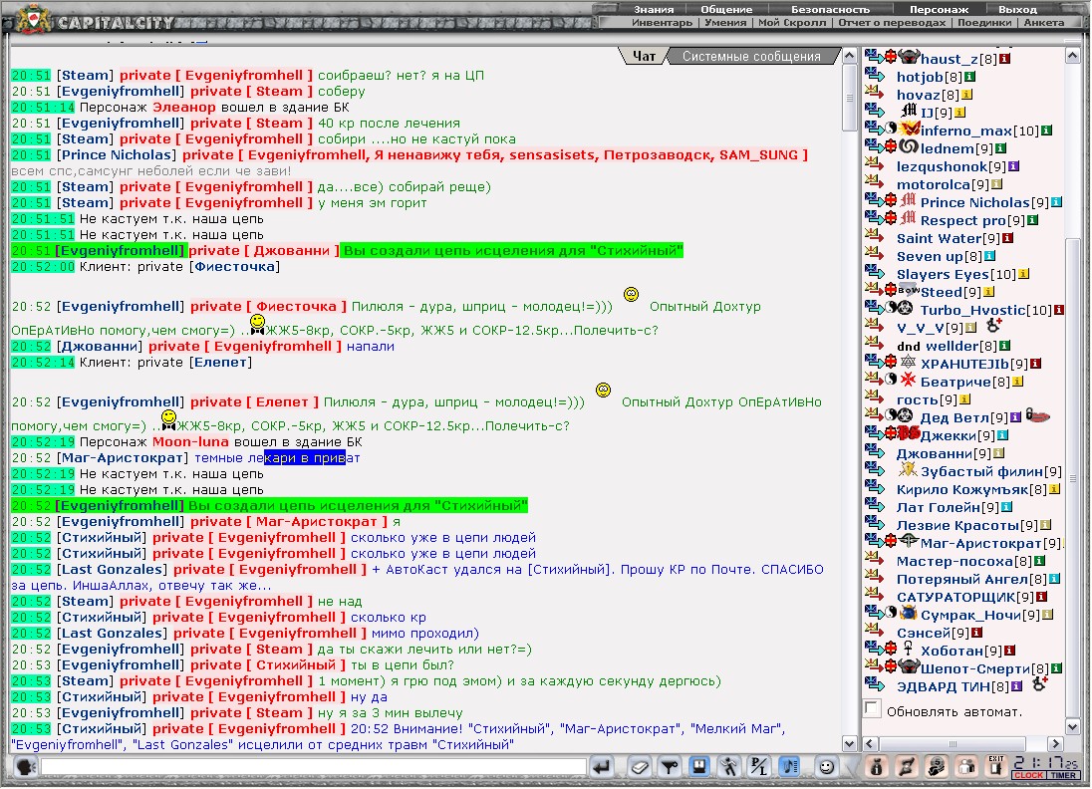Open Умения from the submenu
The width and height of the screenshot is (1092, 789).
(725, 22)
